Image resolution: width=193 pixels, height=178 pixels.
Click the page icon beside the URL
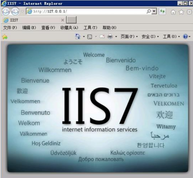pyautogui.click(x=30, y=11)
